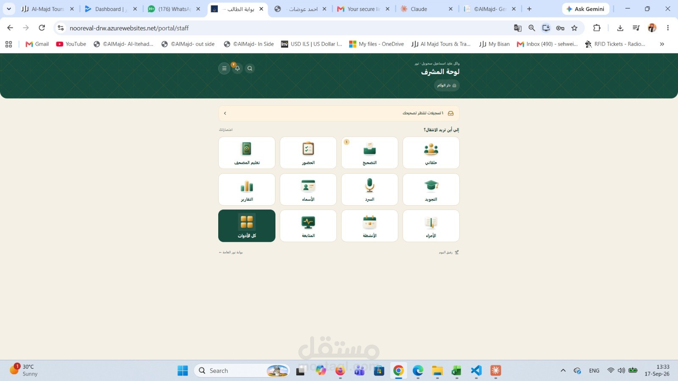The height and width of the screenshot is (381, 678).
Task: Click the اختصاراتك shortcuts label
Action: [226, 130]
